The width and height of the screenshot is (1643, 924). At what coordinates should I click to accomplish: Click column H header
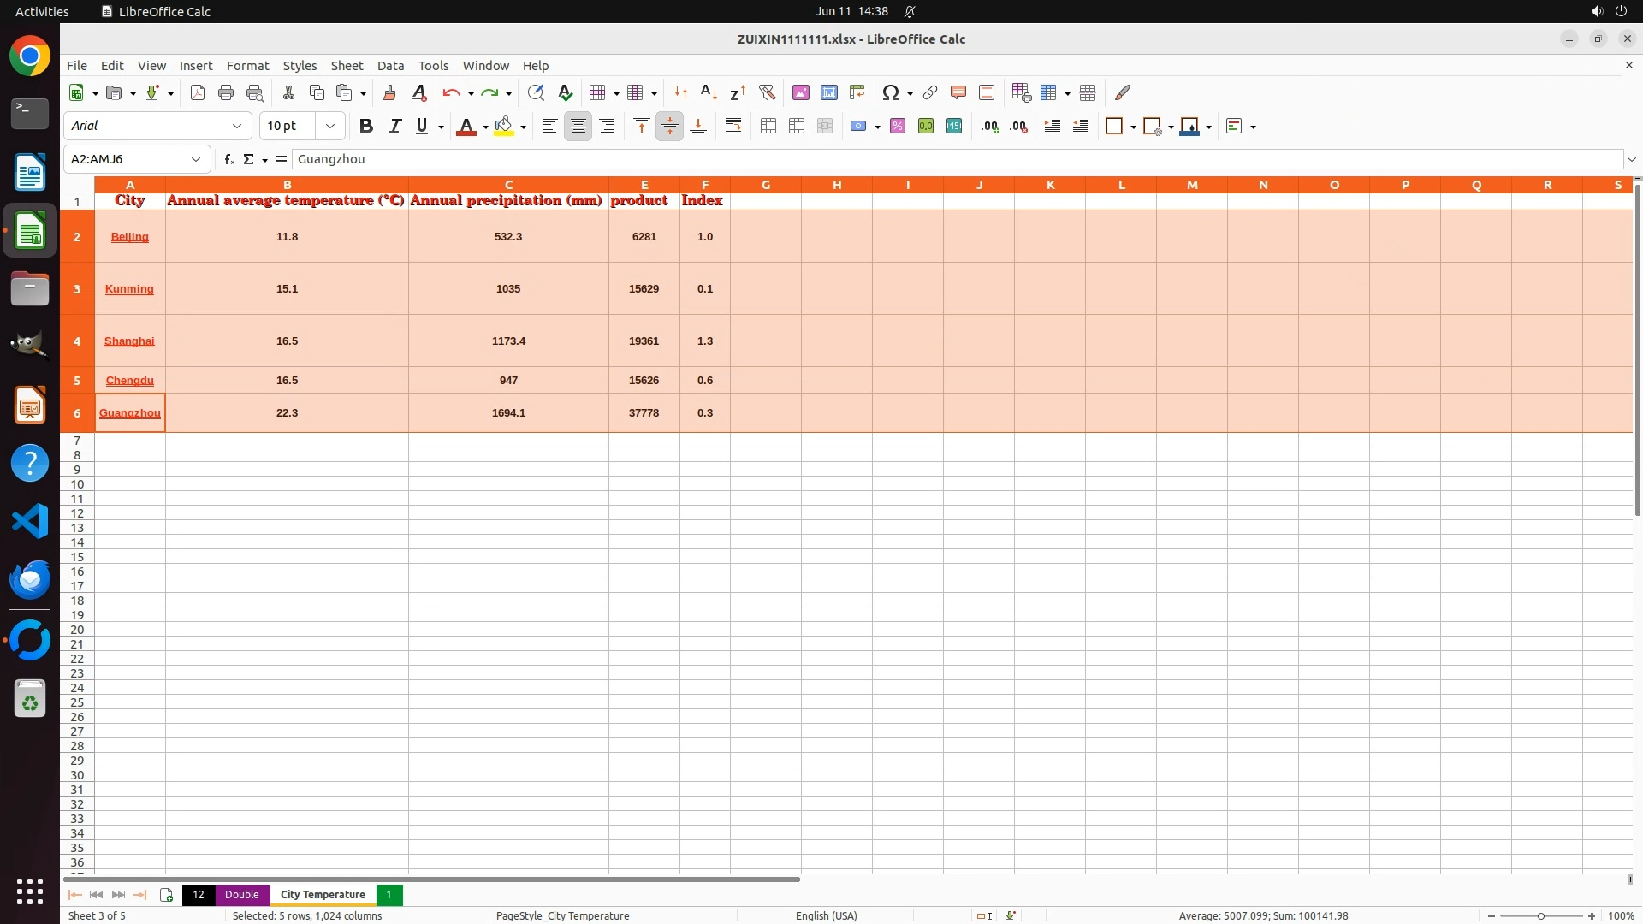836,185
